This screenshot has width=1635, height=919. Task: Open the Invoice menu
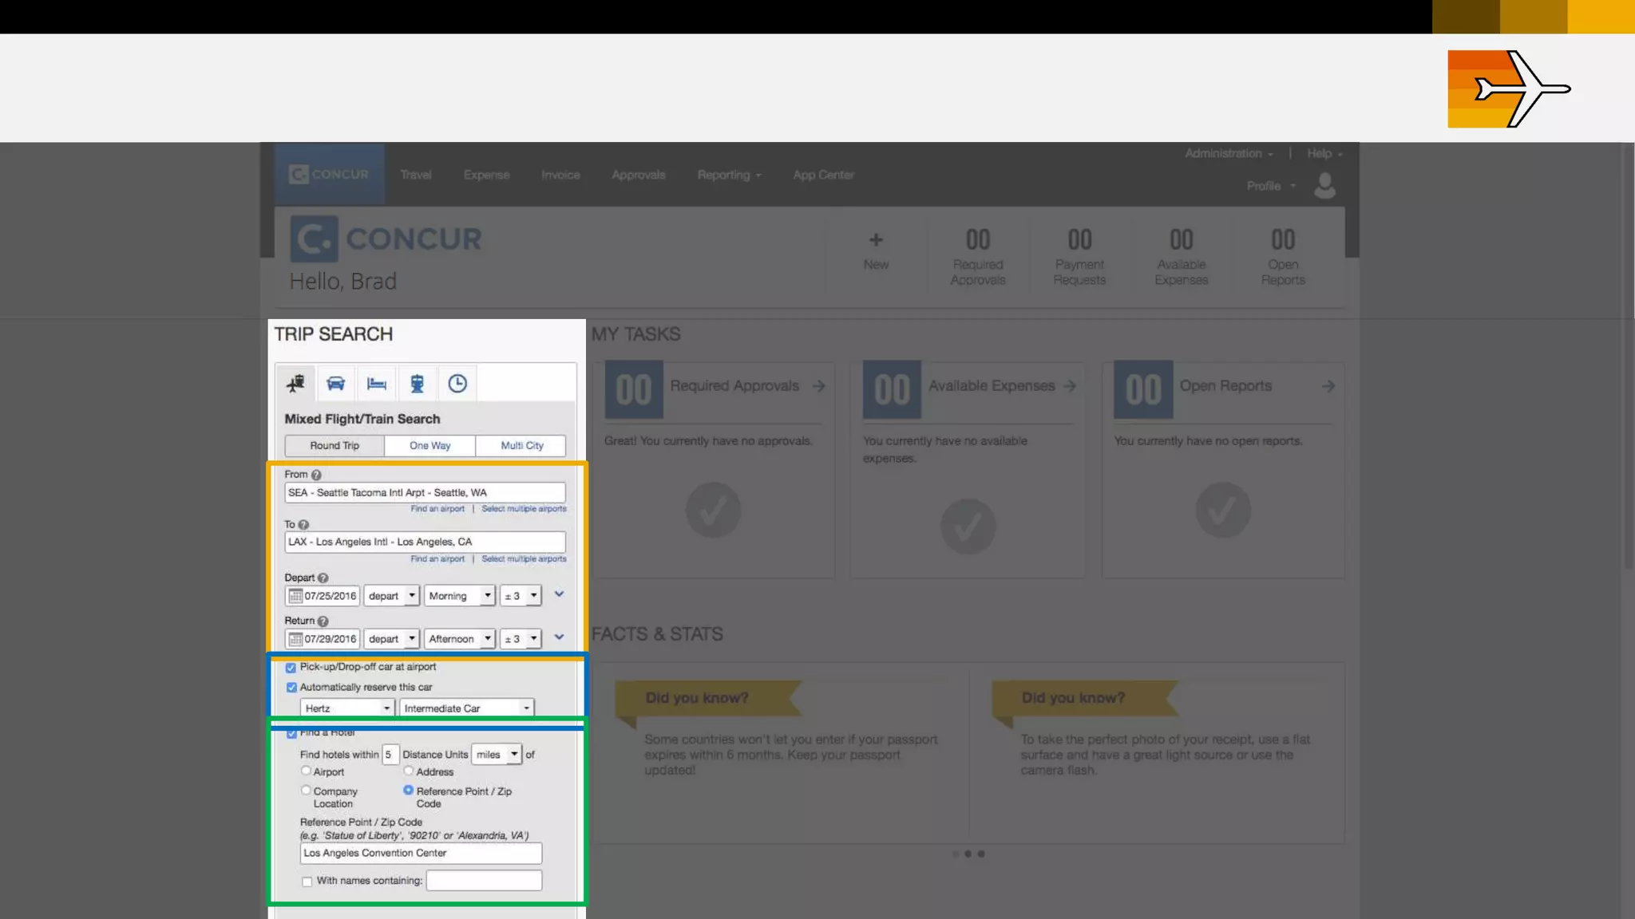tap(560, 175)
